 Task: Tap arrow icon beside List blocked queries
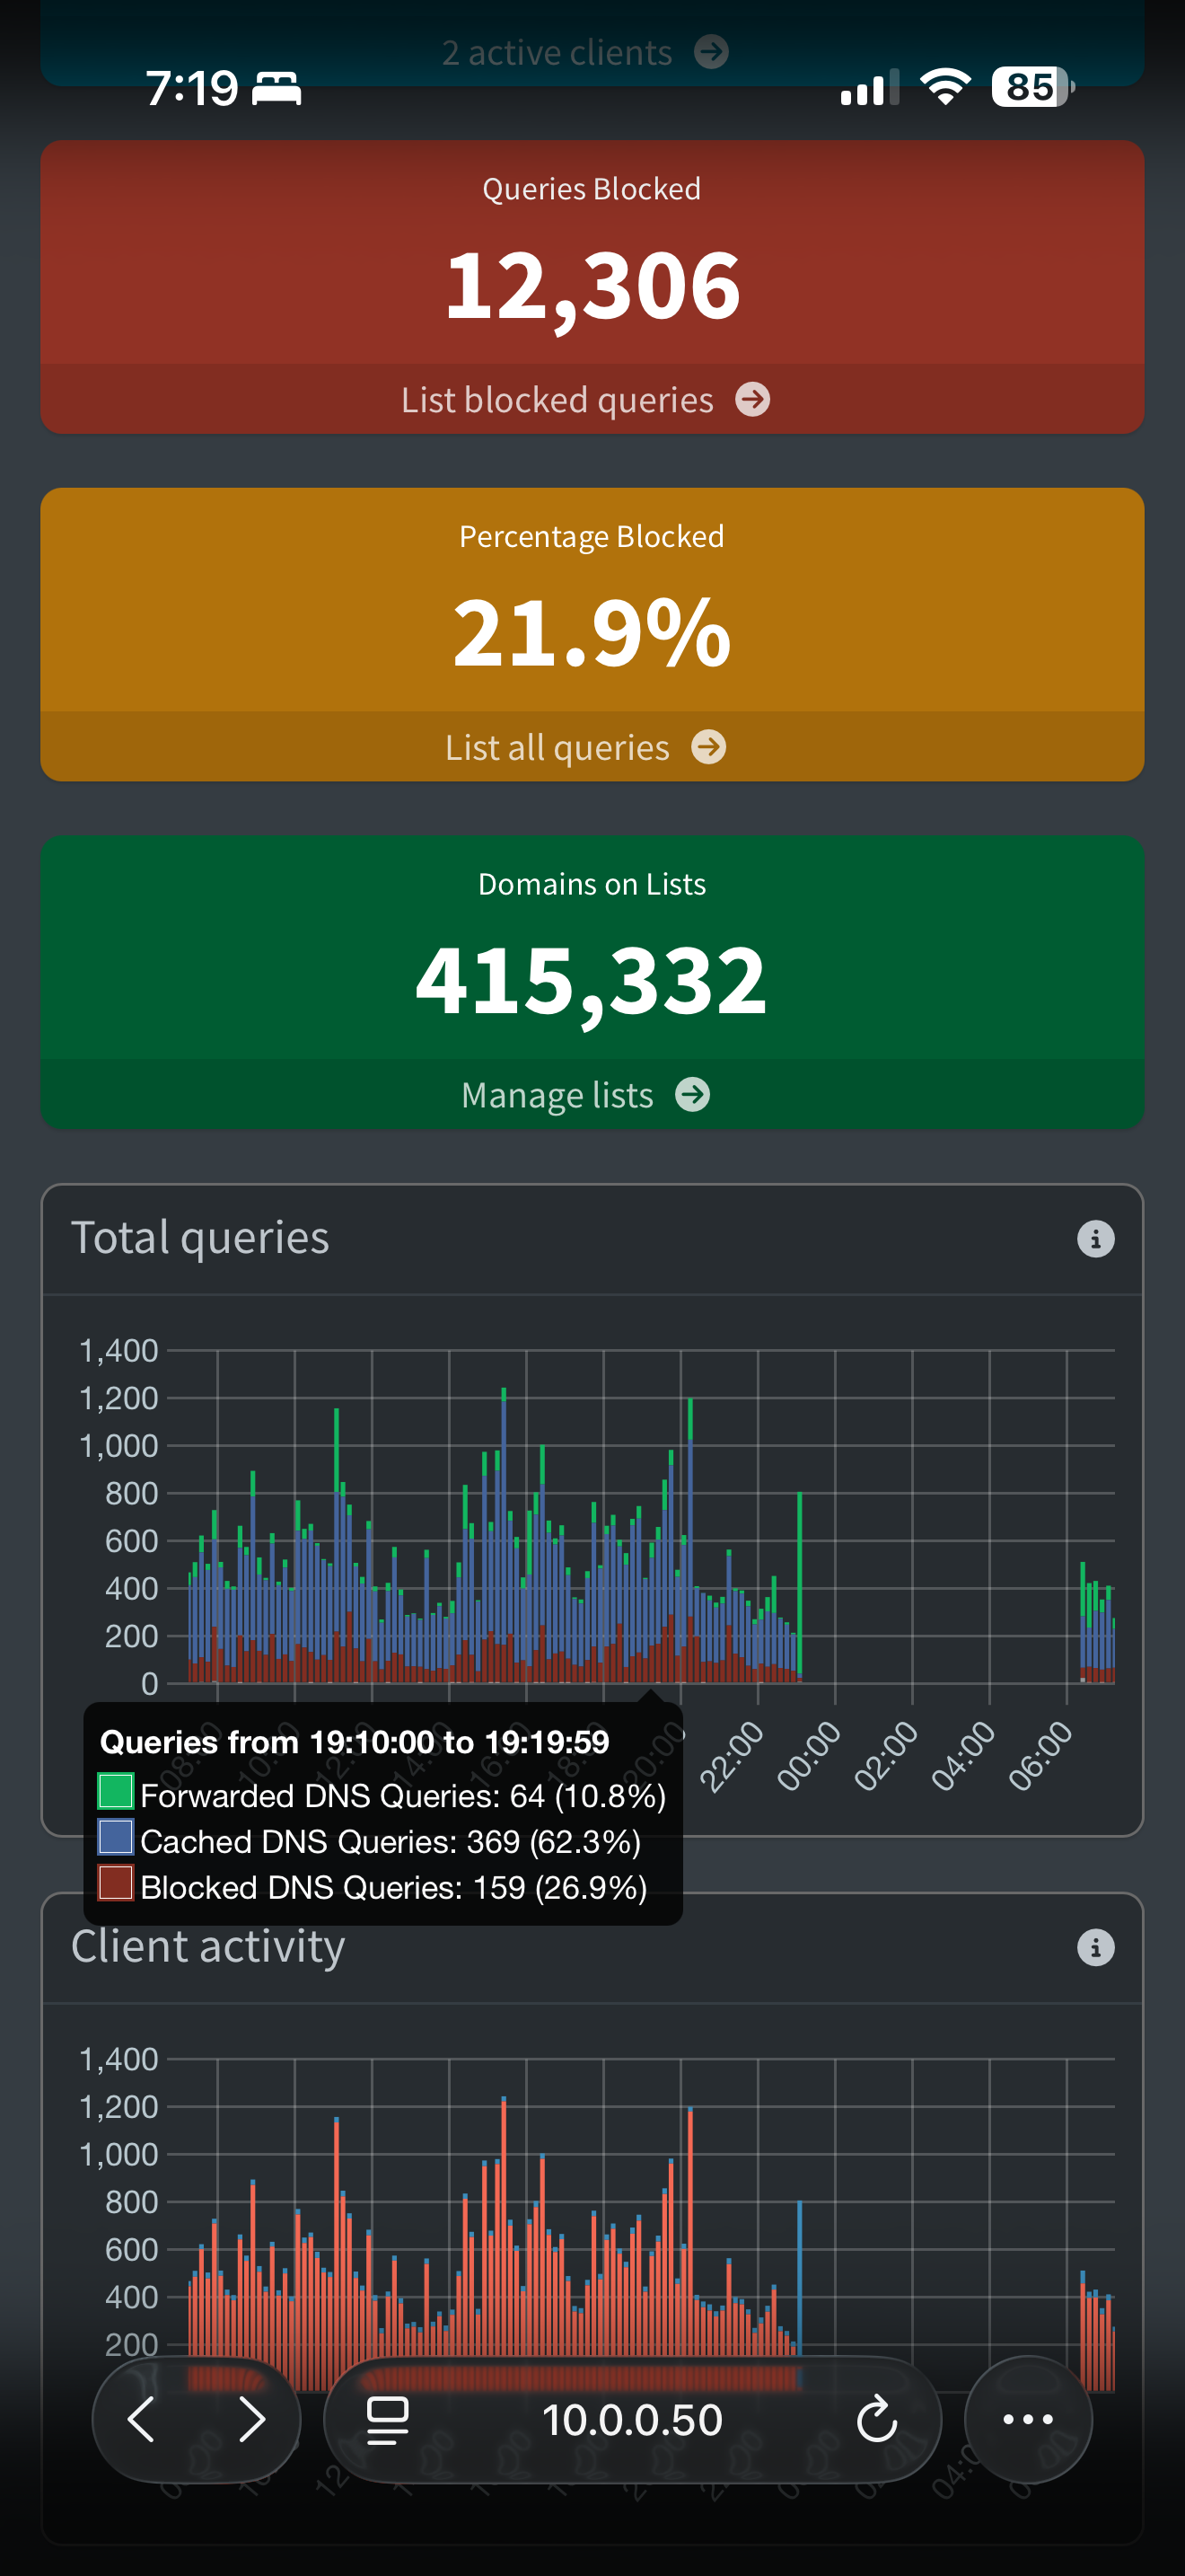click(x=752, y=399)
